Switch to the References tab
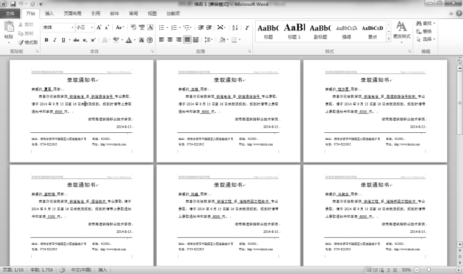The height and width of the screenshot is (274, 463). [96, 13]
